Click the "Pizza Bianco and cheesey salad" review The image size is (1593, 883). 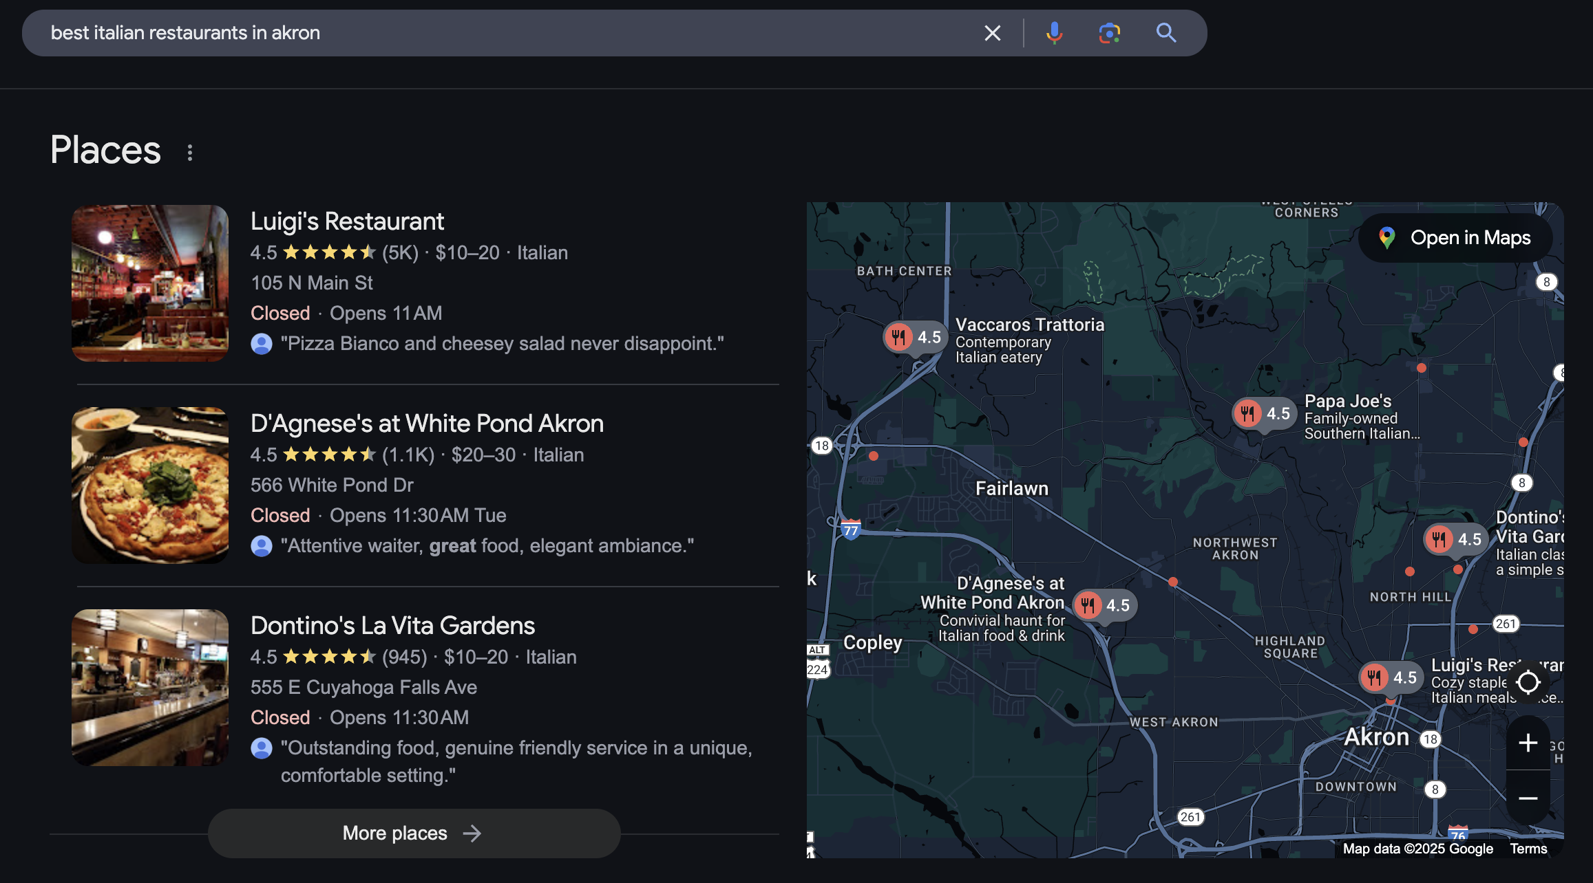503,344
